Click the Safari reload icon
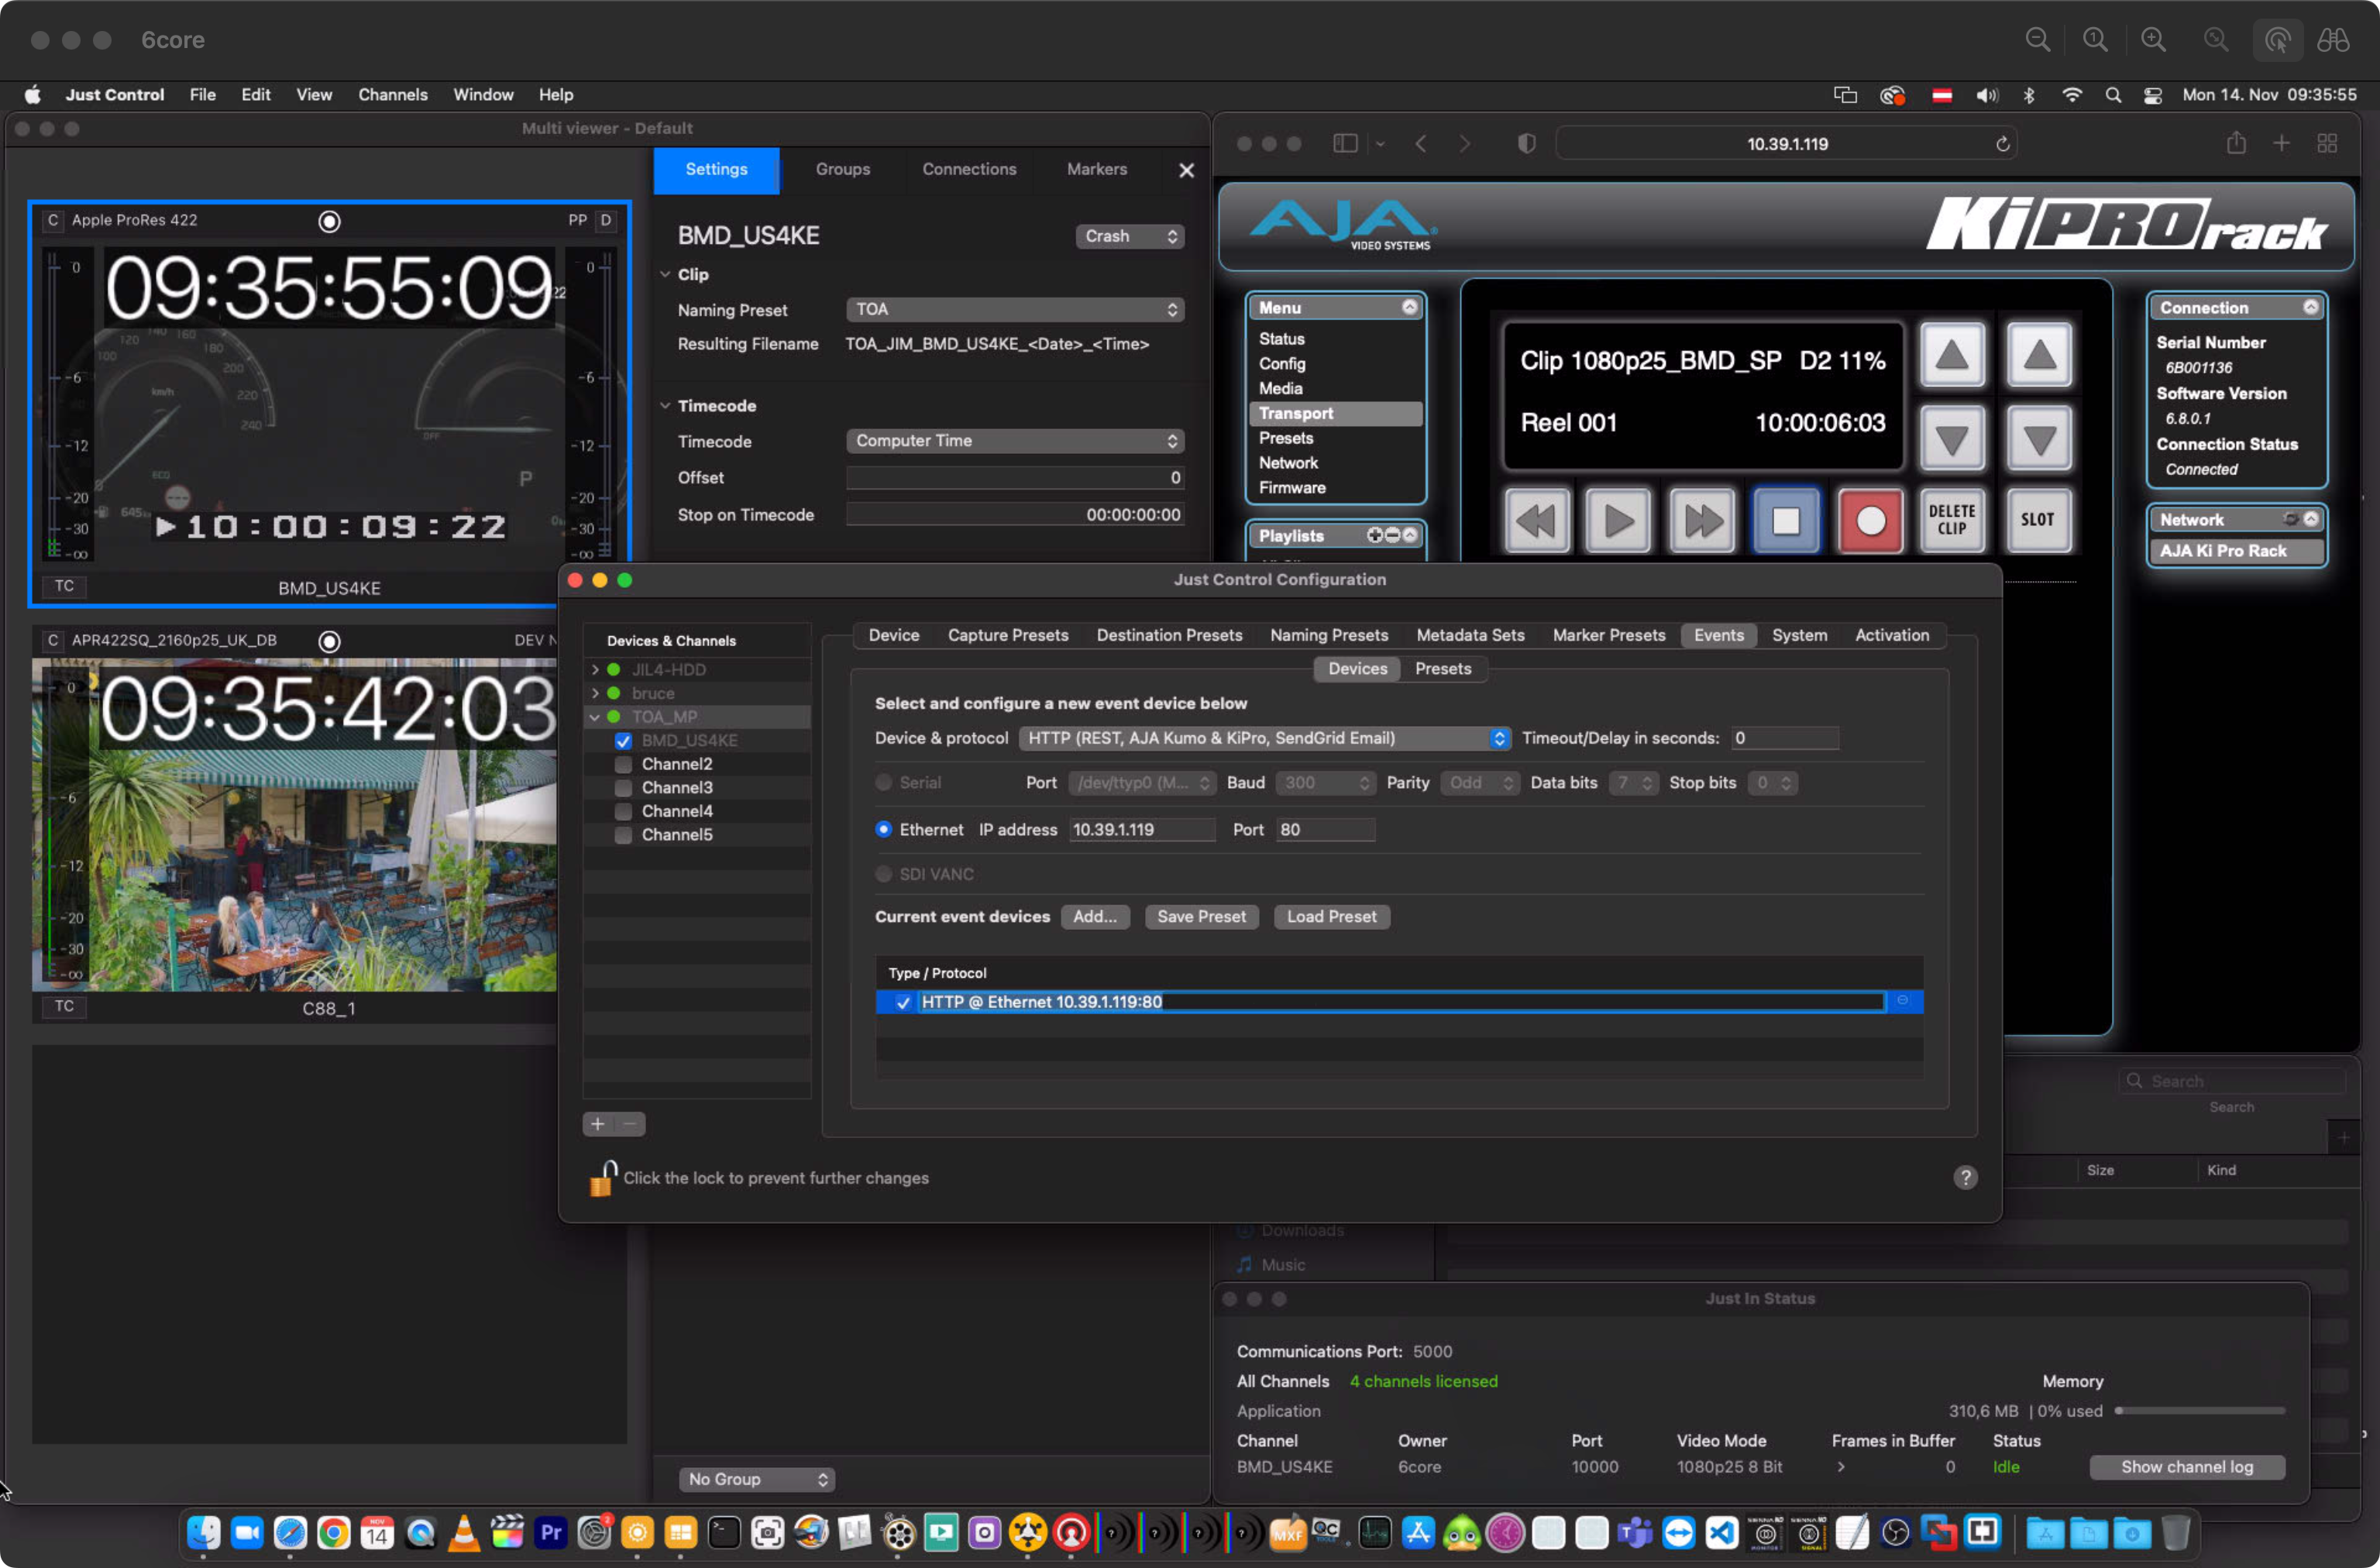 point(2003,144)
